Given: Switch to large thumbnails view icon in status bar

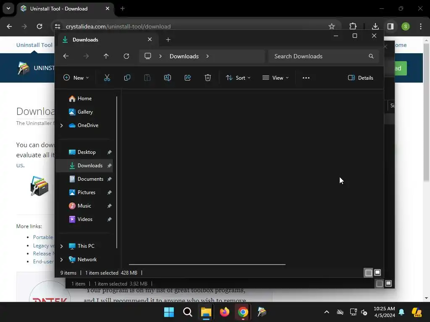Looking at the screenshot, I should tap(378, 273).
